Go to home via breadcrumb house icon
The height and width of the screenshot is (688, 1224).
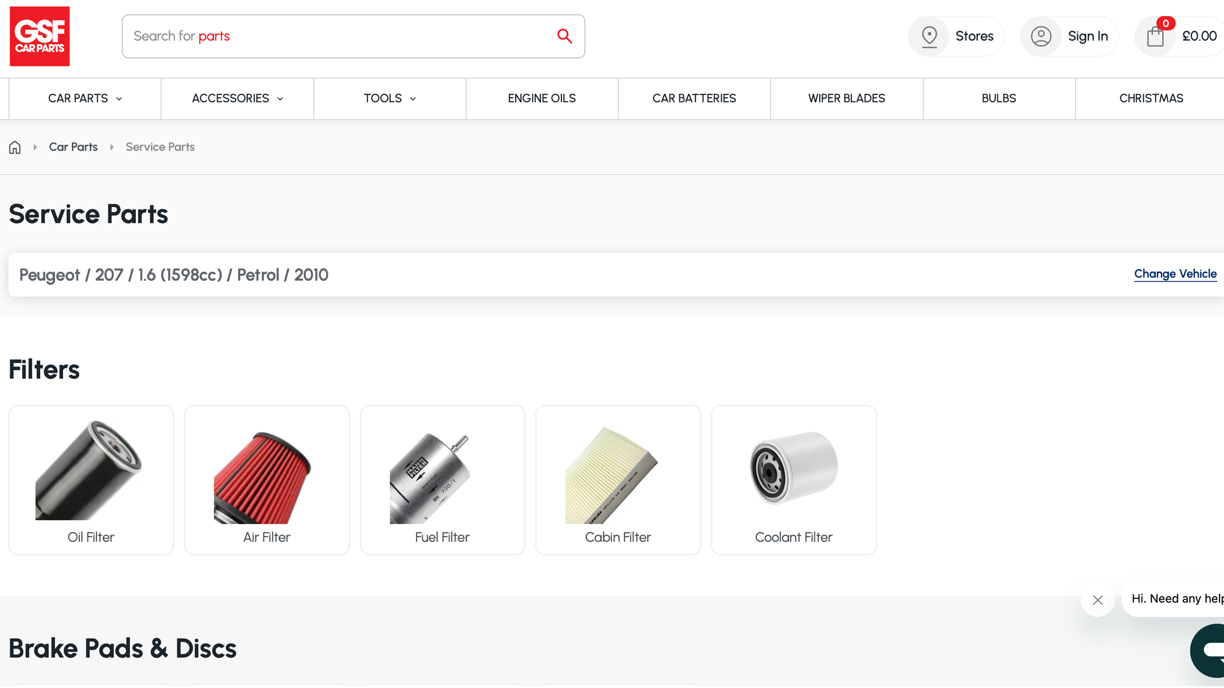(15, 147)
